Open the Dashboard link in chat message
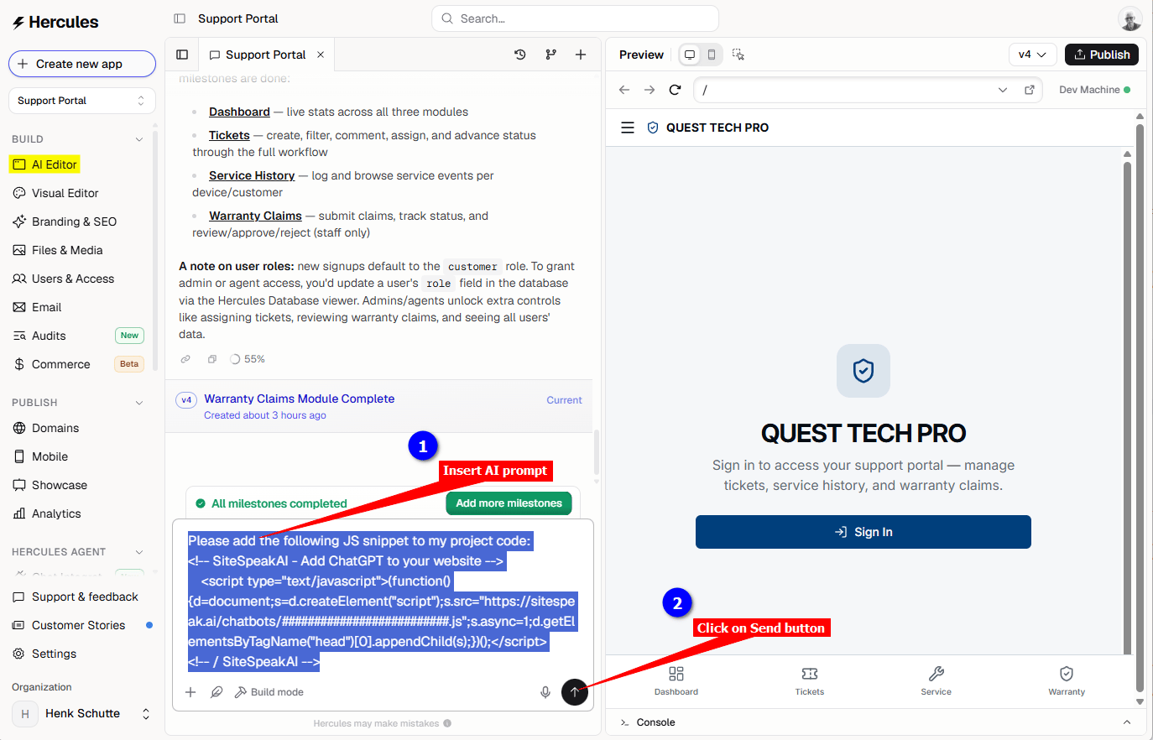 point(239,112)
